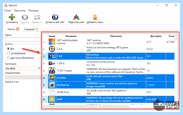Click the Обратная связь feedback icon
The height and width of the screenshot is (115, 183).
[76, 17]
